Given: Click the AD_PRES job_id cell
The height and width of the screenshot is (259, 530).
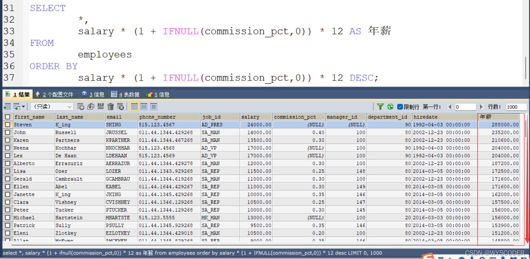Looking at the screenshot, I should 220,125.
